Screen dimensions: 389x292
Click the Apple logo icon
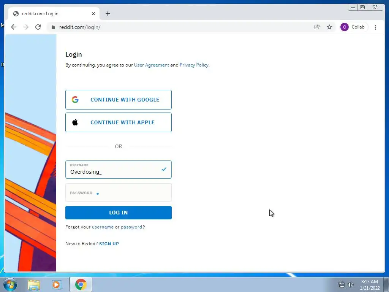tap(75, 122)
